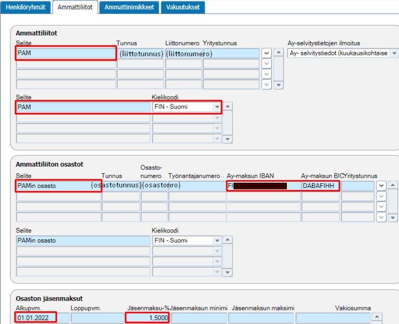
Task: Click scroll down arrow of osastot list
Action: click(x=393, y=218)
